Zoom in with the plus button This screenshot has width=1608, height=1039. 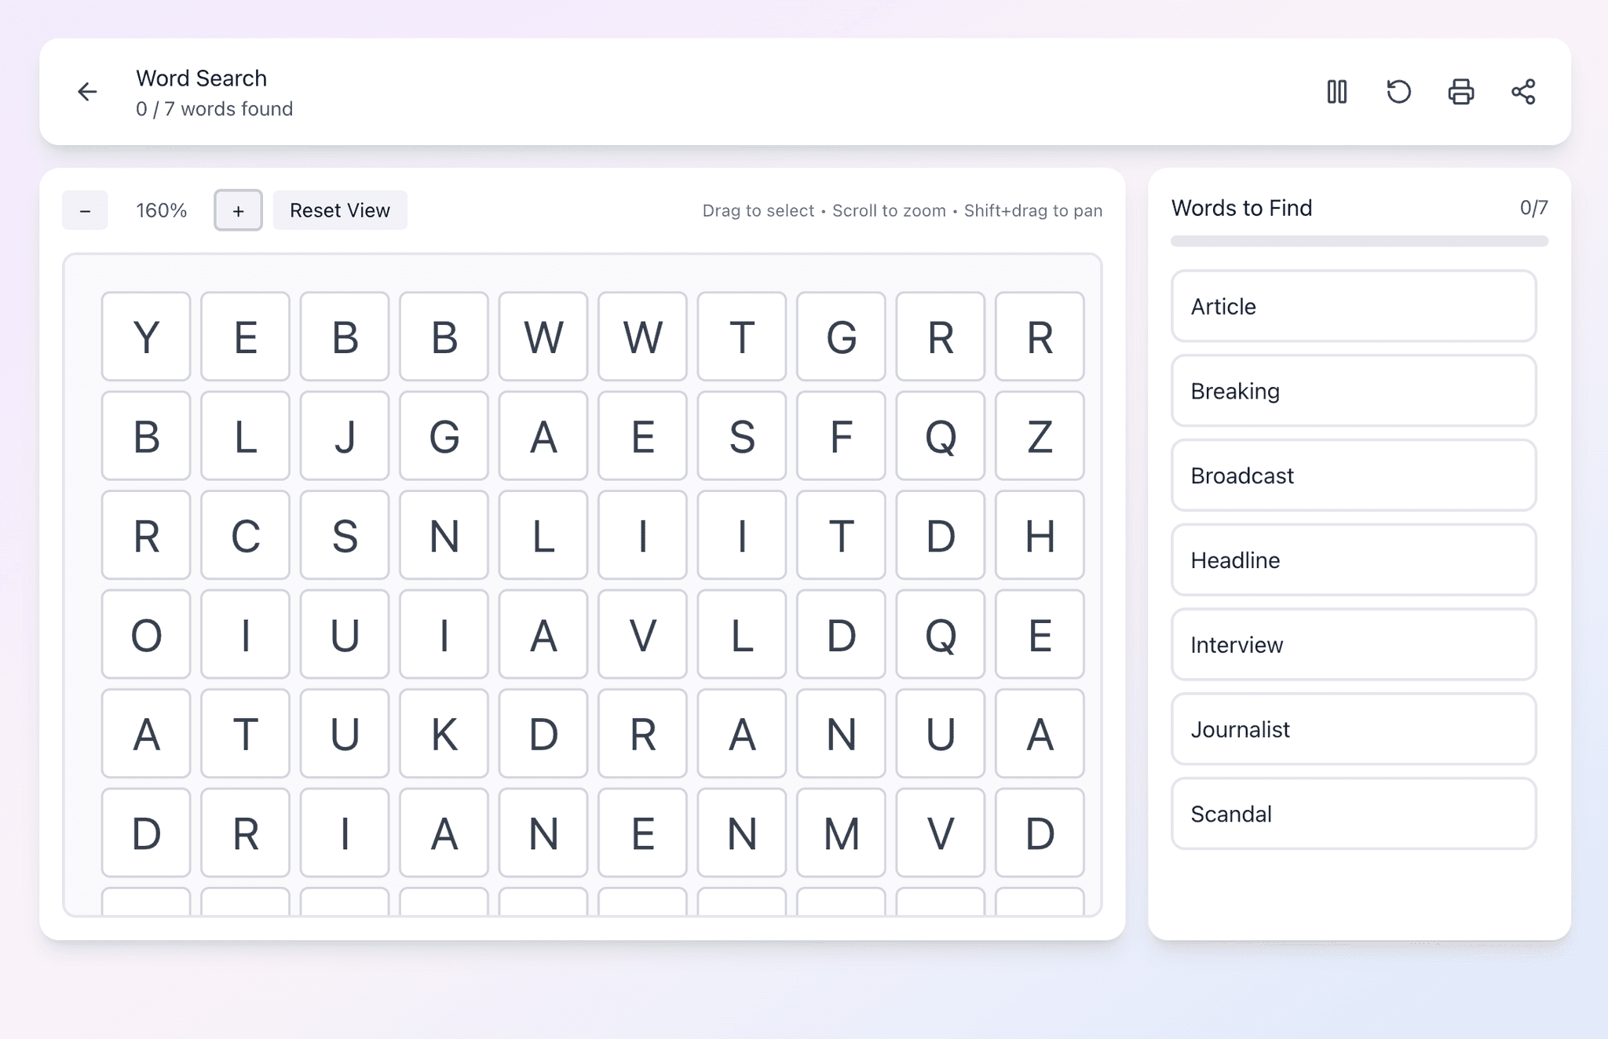tap(238, 210)
